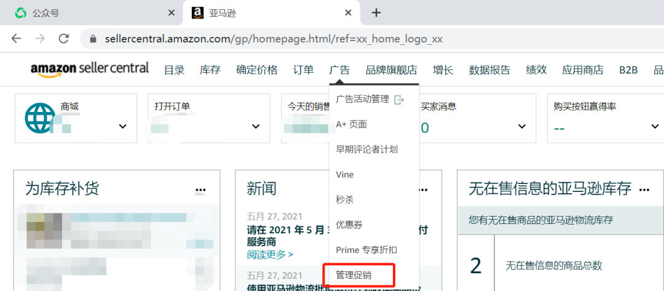Reload the page with refresh icon
Screen dimensions: 664x291
coord(64,39)
